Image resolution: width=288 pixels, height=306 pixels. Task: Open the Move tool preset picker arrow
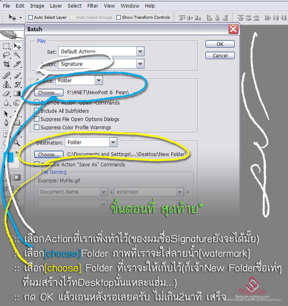click(x=21, y=18)
